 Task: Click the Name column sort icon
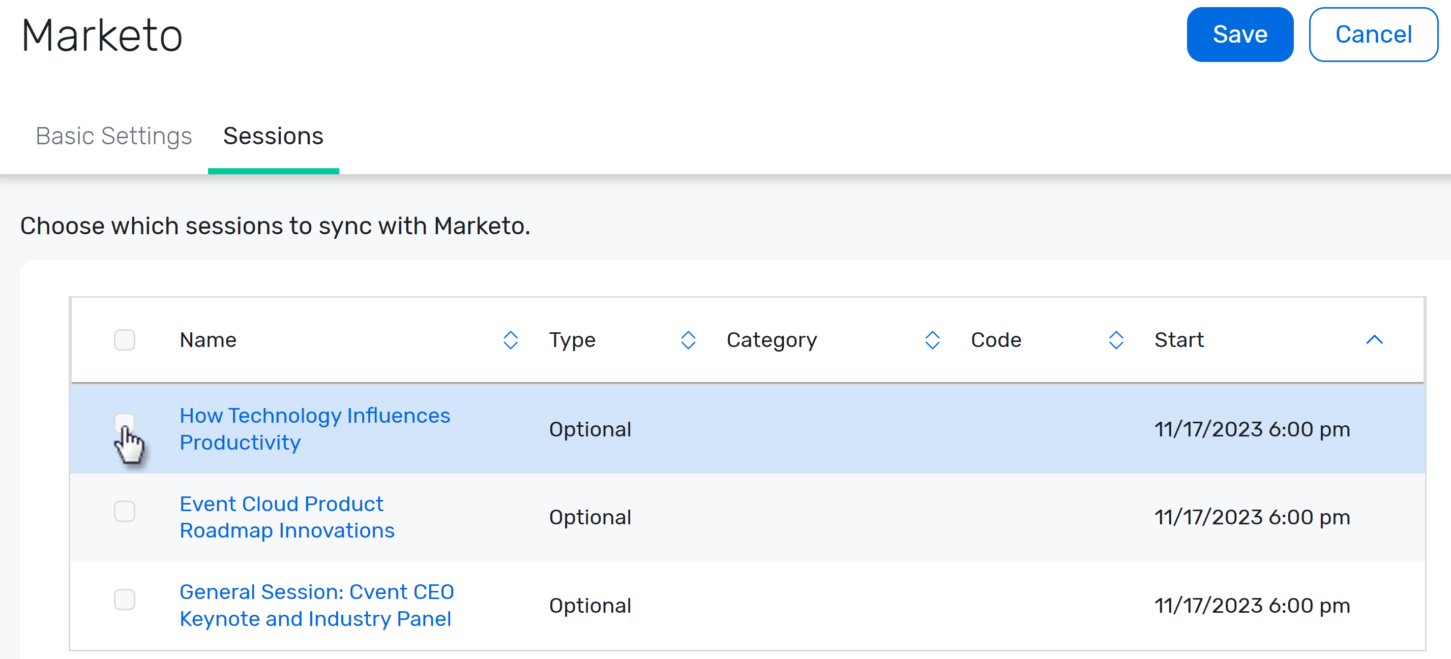(x=510, y=339)
